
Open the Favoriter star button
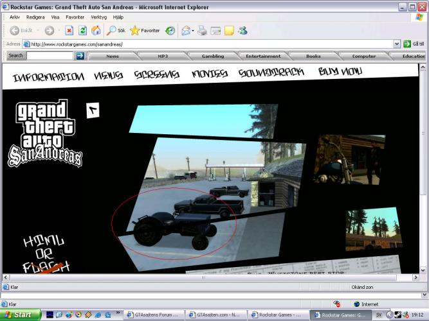[145, 30]
